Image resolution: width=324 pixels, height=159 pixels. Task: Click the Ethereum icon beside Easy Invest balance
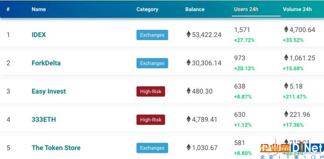pyautogui.click(x=188, y=91)
